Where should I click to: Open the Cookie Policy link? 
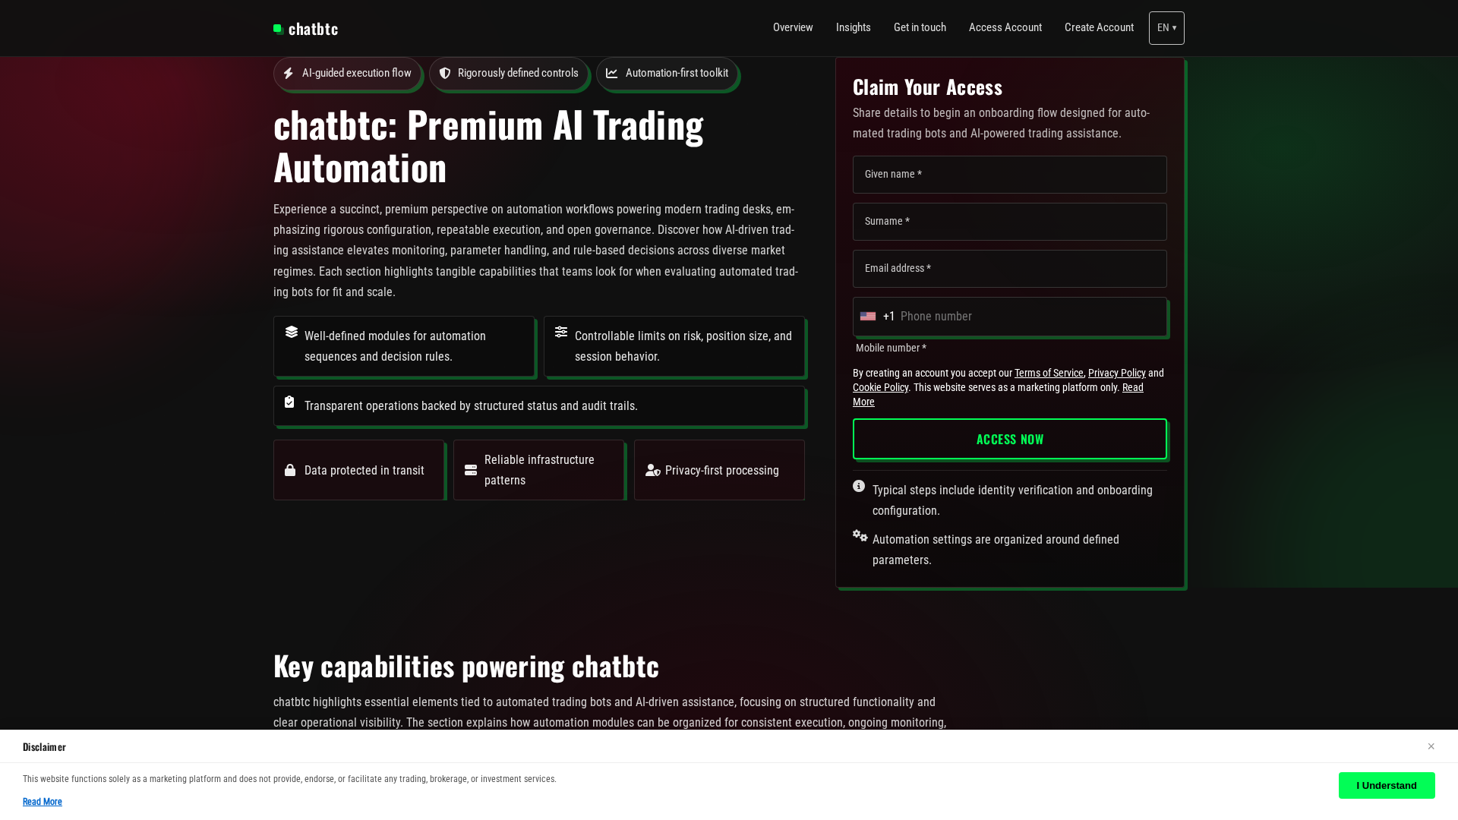click(x=880, y=387)
